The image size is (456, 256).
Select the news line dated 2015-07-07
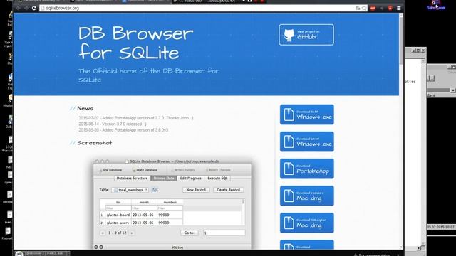click(x=136, y=118)
